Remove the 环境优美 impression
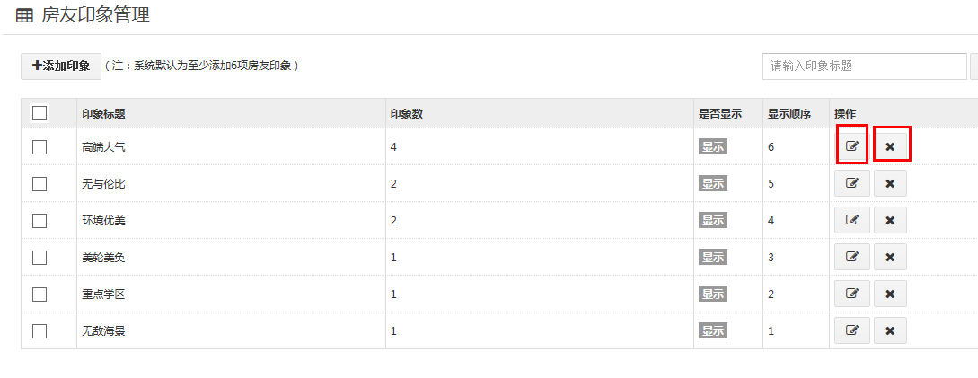978x378 pixels. click(x=890, y=220)
